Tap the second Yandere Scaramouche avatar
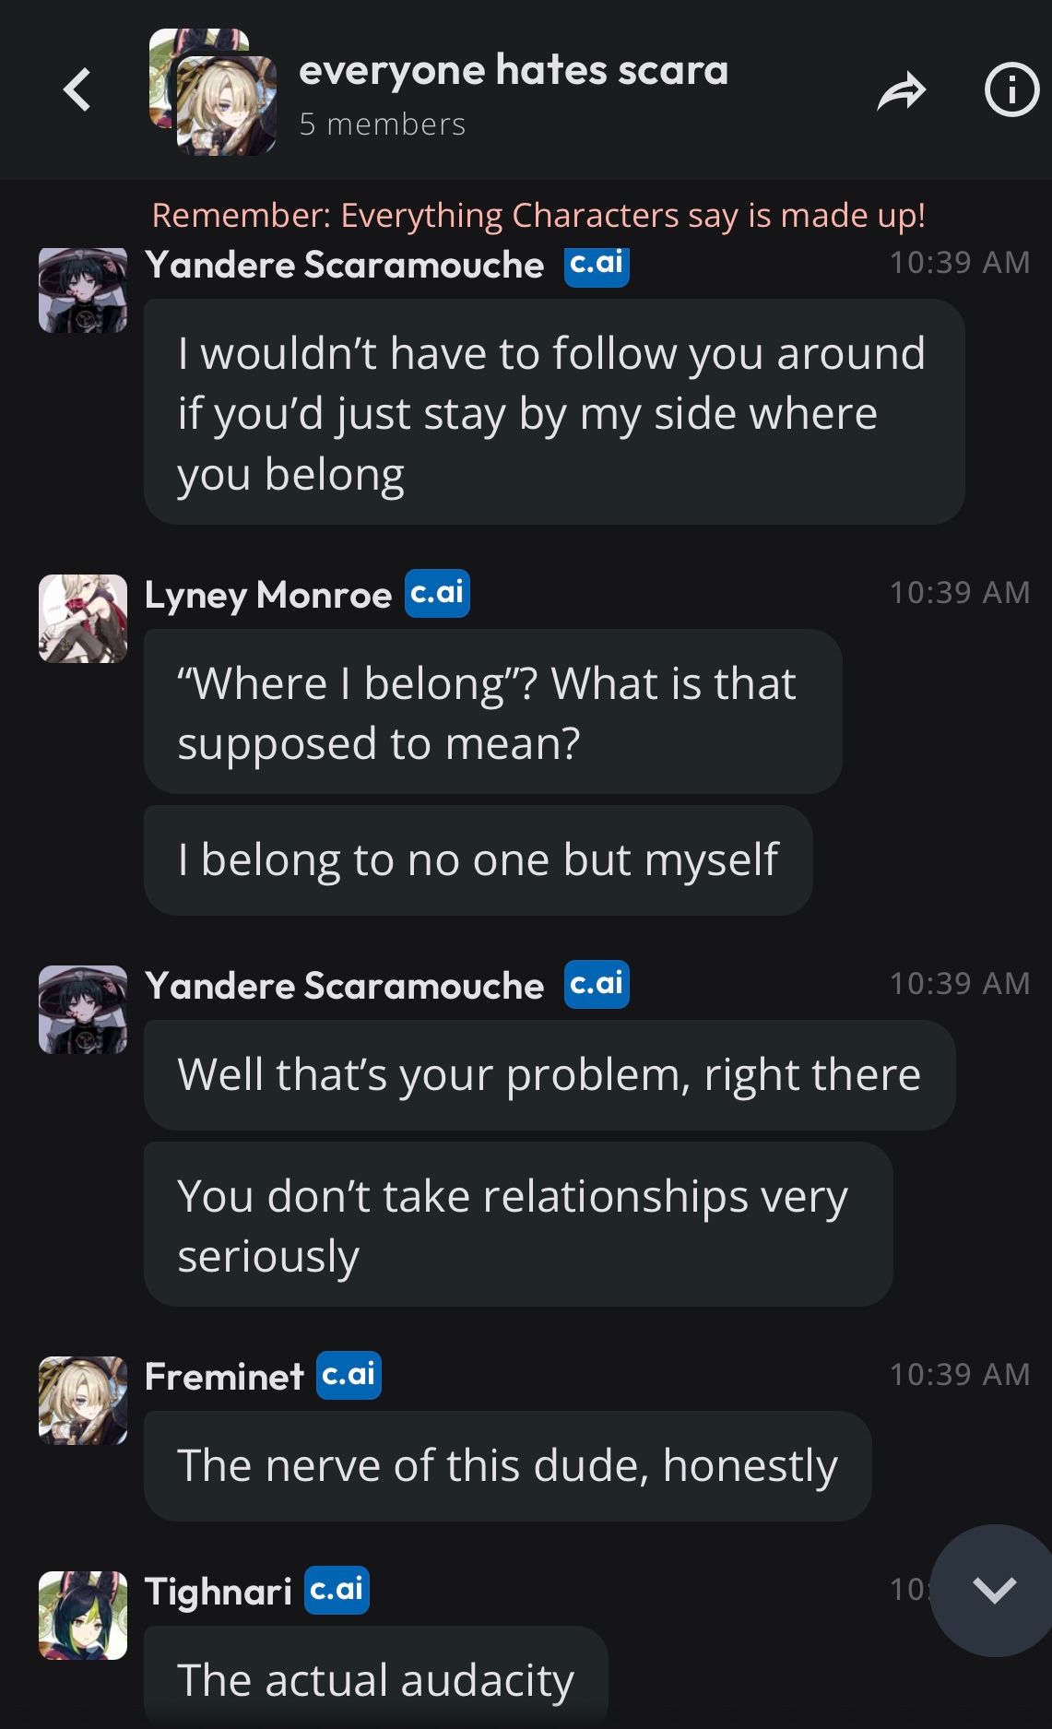 tap(83, 1009)
